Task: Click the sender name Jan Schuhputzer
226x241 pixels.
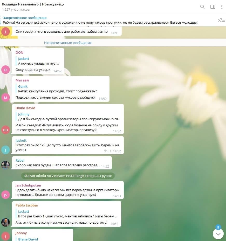Action: coord(29,185)
